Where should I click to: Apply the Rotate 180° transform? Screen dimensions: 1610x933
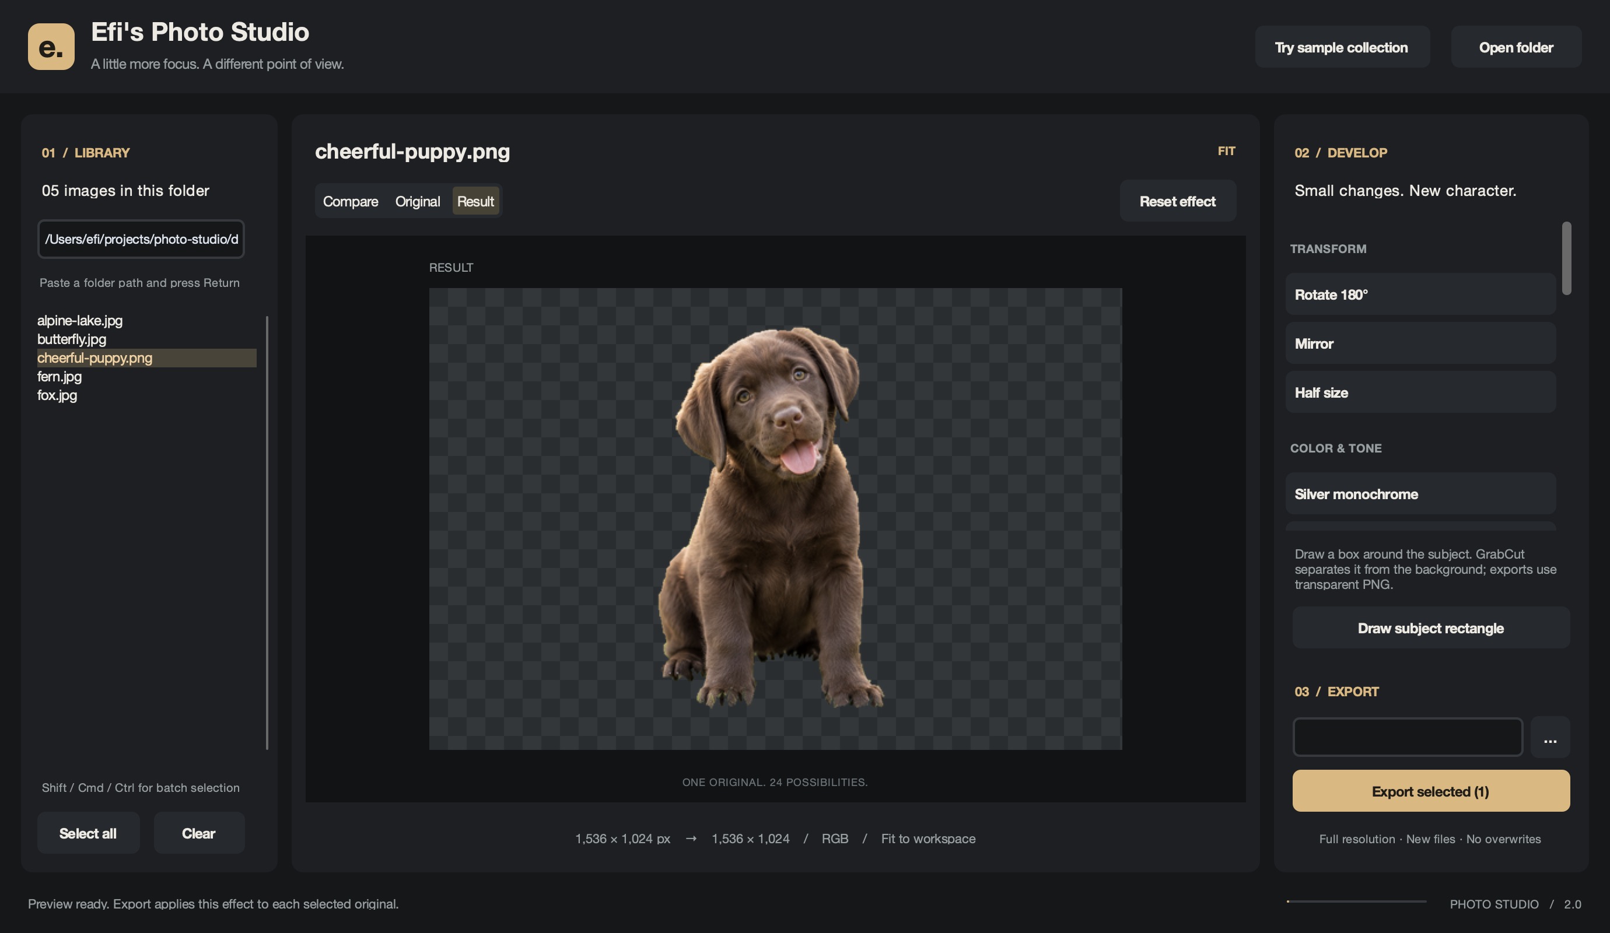point(1420,294)
